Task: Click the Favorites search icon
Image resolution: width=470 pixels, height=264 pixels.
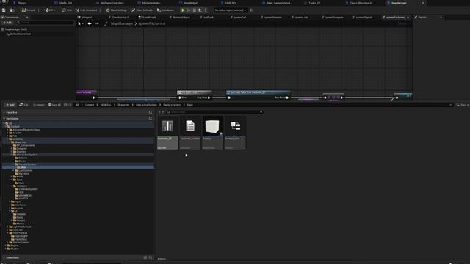Action: coord(151,112)
